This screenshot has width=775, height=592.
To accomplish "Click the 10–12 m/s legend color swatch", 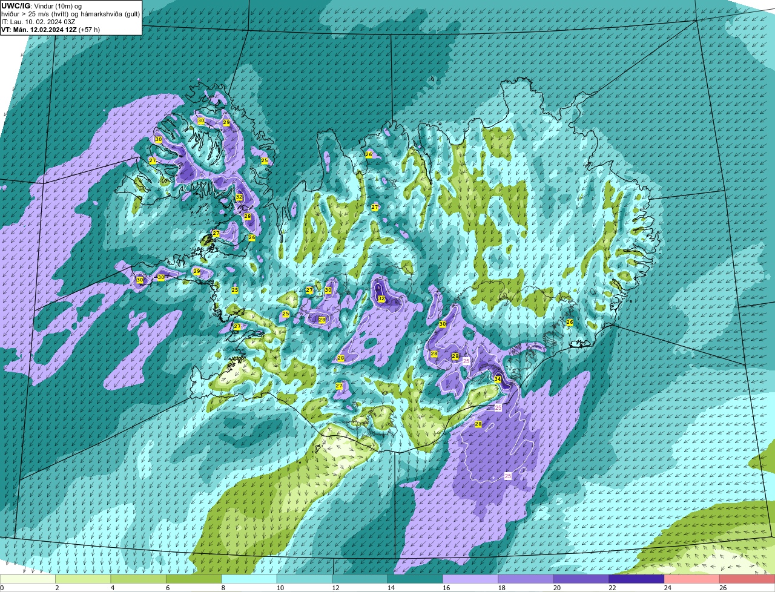I will click(x=305, y=579).
